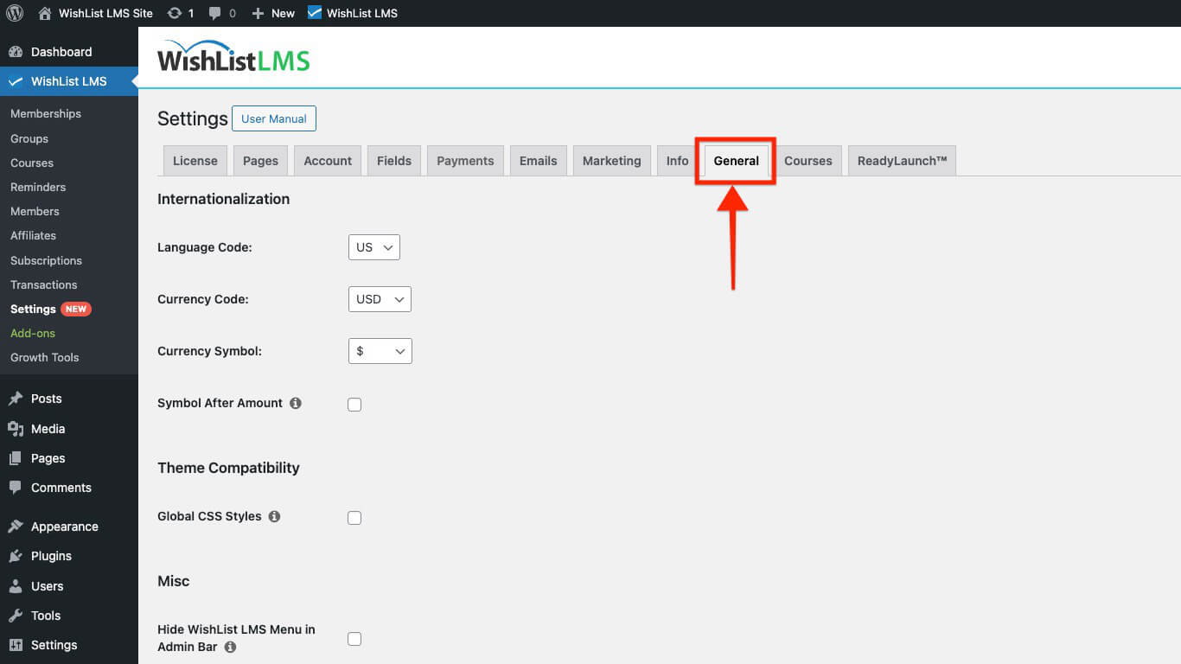
Task: Open the Currency Symbol dropdown
Action: click(380, 350)
